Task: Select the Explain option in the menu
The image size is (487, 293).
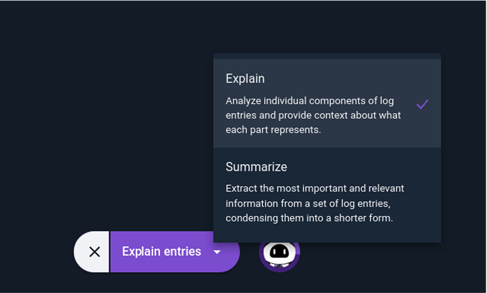Action: 327,103
